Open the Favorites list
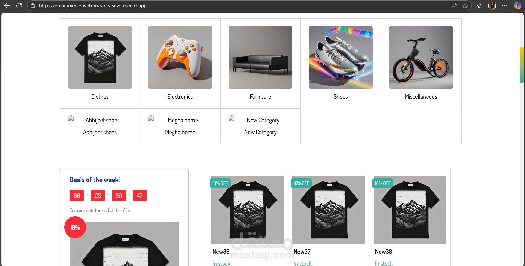 click(480, 6)
